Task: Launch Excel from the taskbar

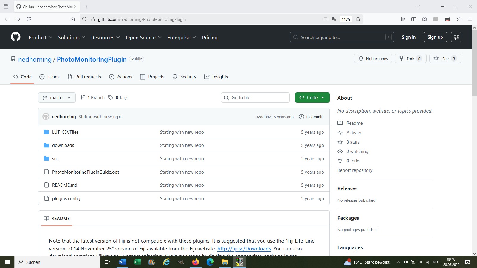Action: pyautogui.click(x=137, y=262)
